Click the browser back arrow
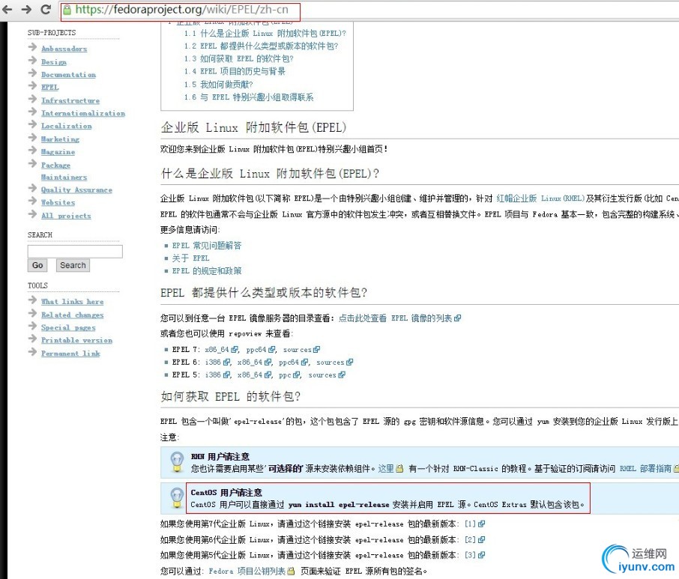679x579 pixels. (7, 9)
